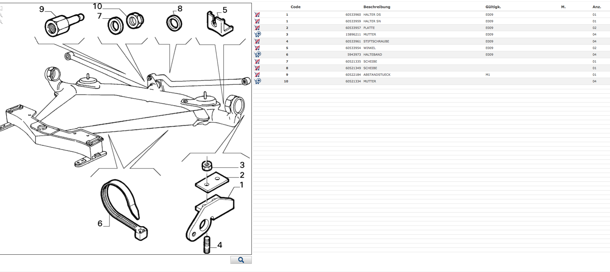Click the crossed-out cart icon for STIFTSCHRAUBE
This screenshot has width=610, height=272.
[257, 41]
